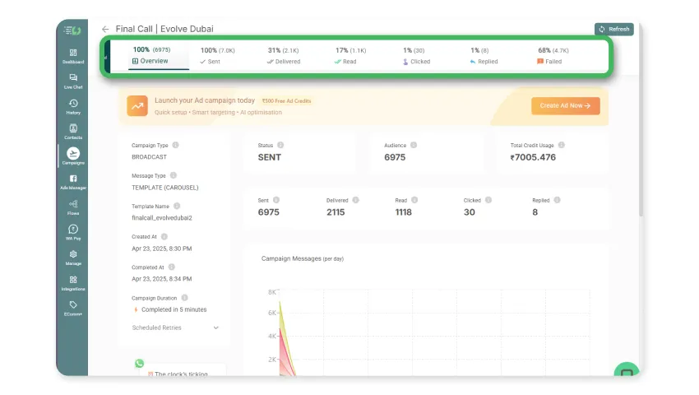Viewport: 699px width, 395px height.
Task: Open Contacts in the sidebar
Action: click(73, 132)
